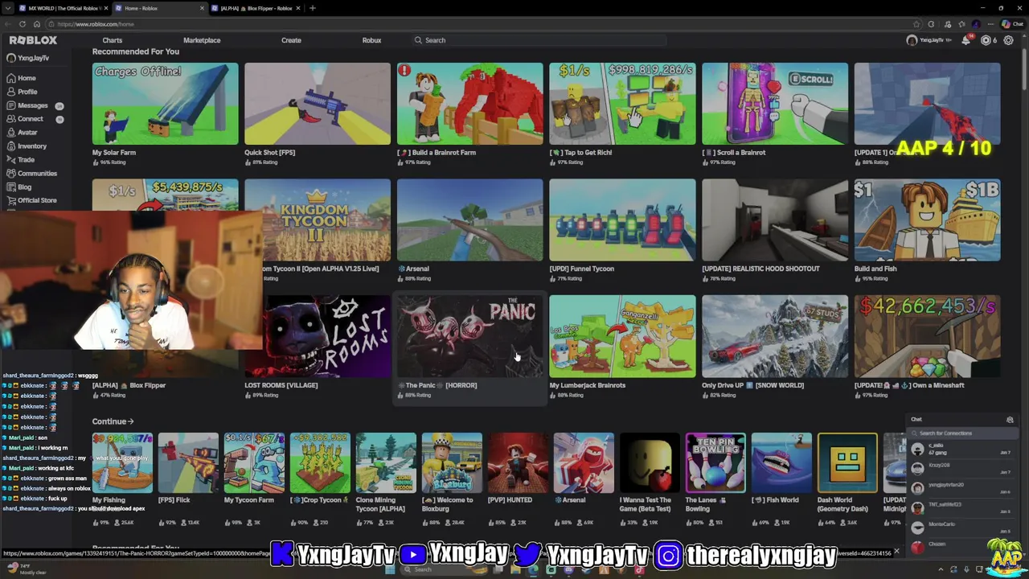Open the new browser tab plus button
Image resolution: width=1029 pixels, height=579 pixels.
pos(313,8)
